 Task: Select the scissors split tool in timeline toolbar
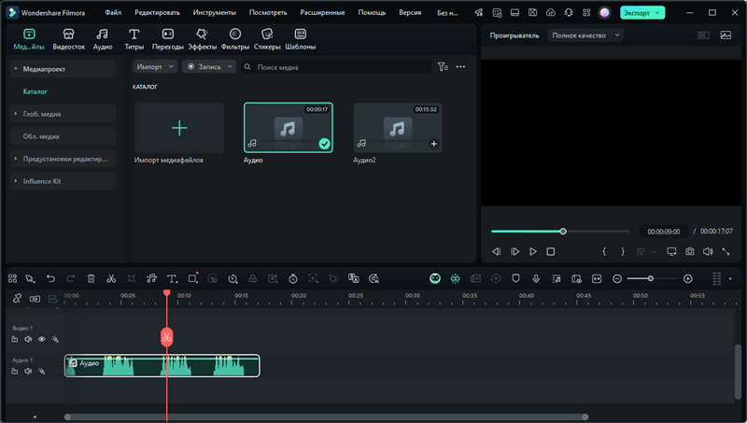[x=111, y=278]
